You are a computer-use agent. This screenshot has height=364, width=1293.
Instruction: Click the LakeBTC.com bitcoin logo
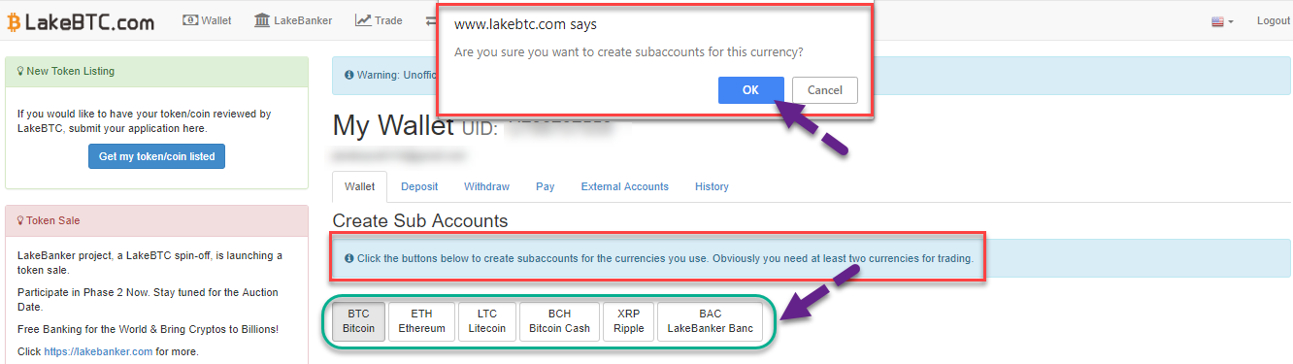click(81, 20)
